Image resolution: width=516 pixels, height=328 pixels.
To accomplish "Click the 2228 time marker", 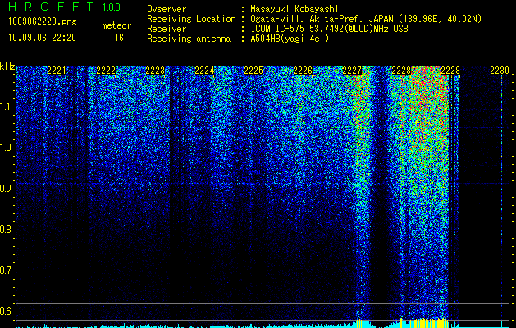I will pyautogui.click(x=401, y=71).
